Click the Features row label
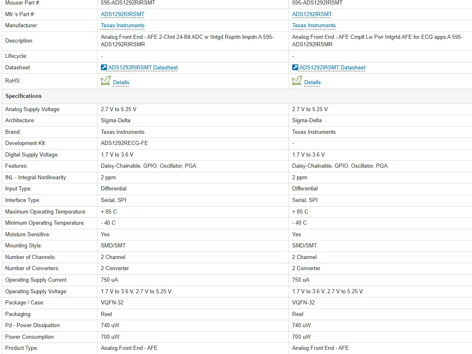This screenshot has width=472, height=354. [16, 166]
